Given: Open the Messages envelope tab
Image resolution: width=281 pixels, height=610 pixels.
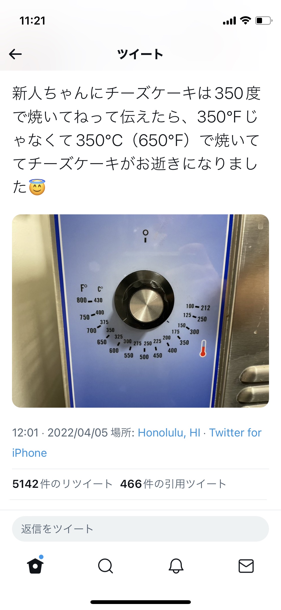Looking at the screenshot, I should coord(246,566).
